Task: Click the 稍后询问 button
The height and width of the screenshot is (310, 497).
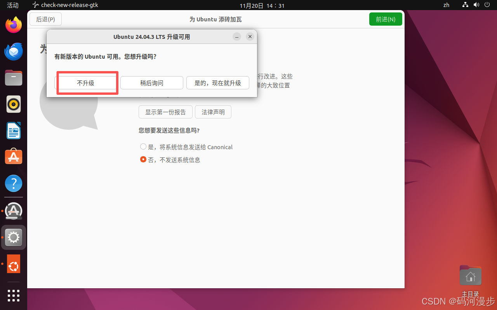Action: 152,83
